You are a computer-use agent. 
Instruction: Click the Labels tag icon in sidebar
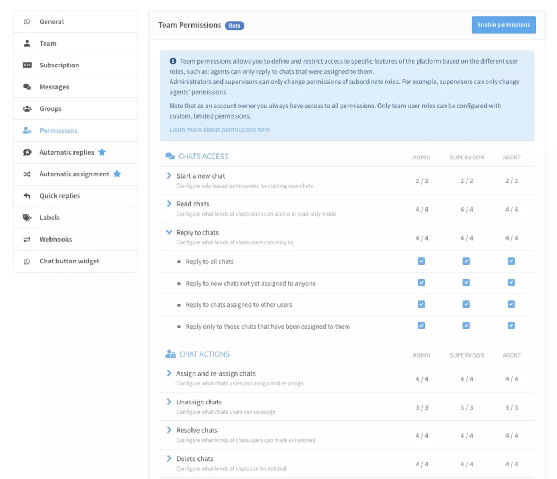point(27,218)
